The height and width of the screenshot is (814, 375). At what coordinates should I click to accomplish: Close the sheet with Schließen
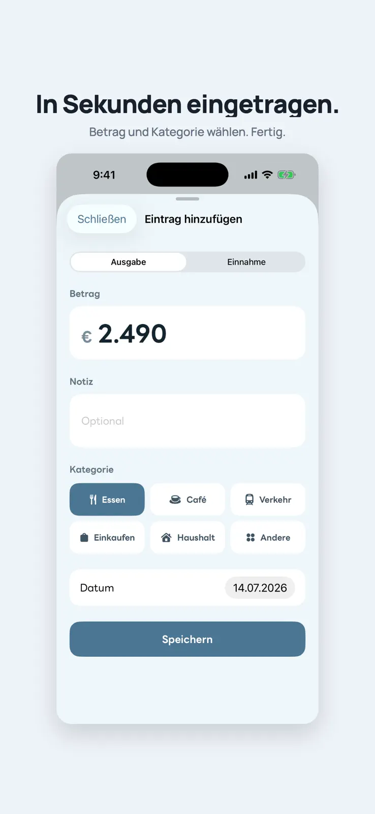point(102,219)
